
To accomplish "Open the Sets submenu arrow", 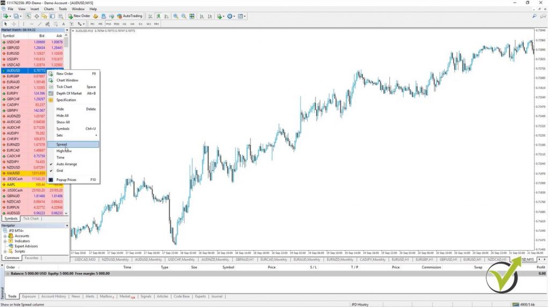I will click(x=96, y=135).
